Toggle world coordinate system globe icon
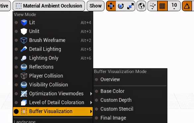 pos(141,6)
